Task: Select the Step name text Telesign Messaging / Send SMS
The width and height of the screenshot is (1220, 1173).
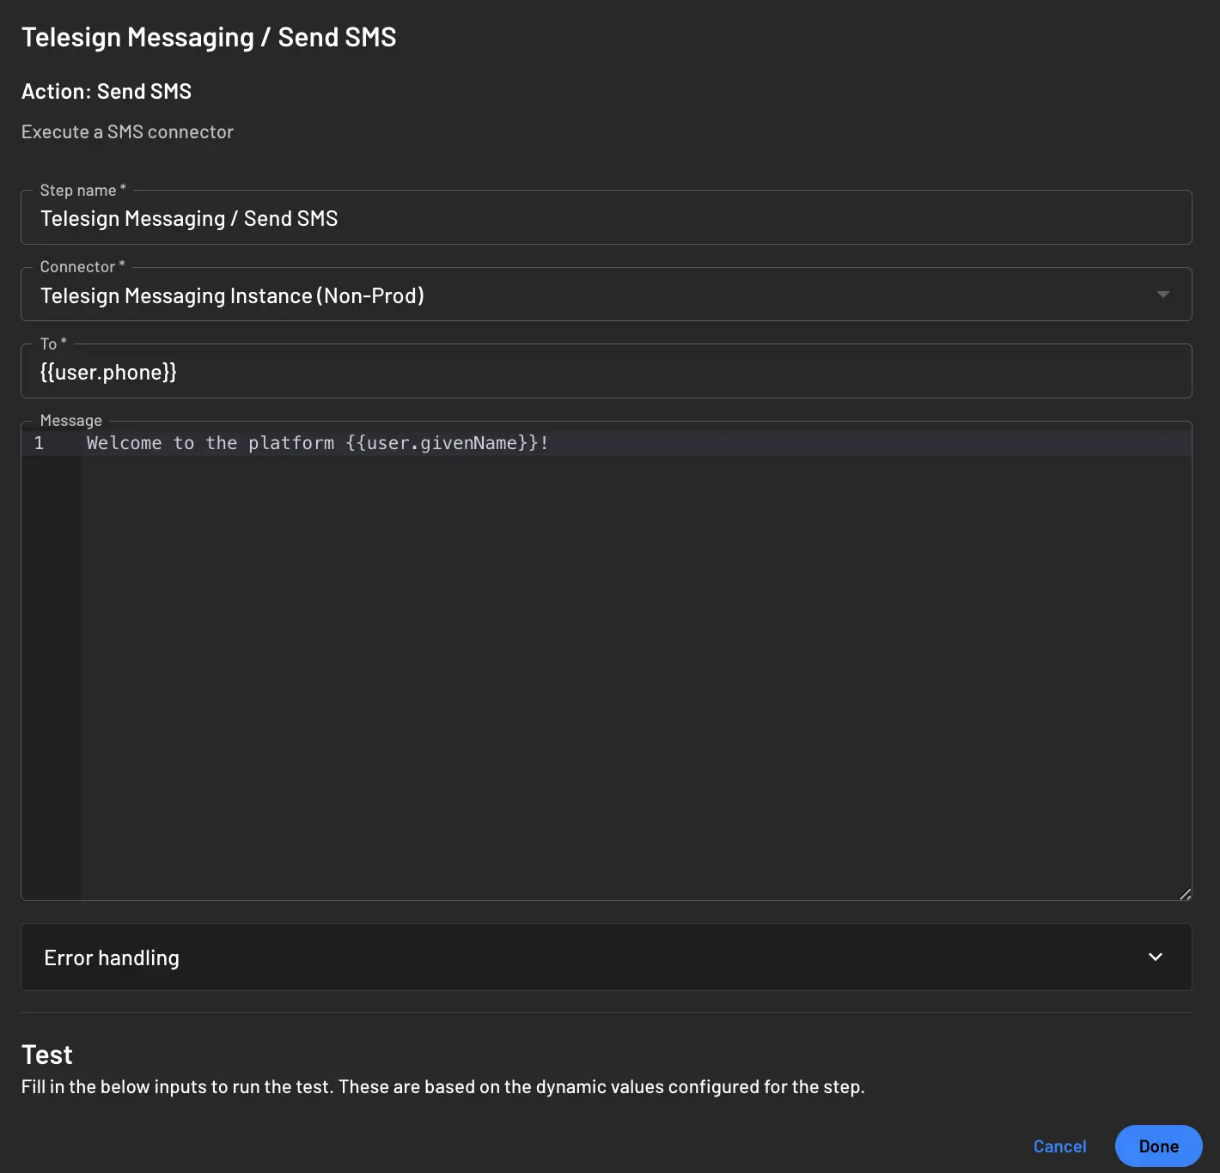Action: (x=189, y=217)
